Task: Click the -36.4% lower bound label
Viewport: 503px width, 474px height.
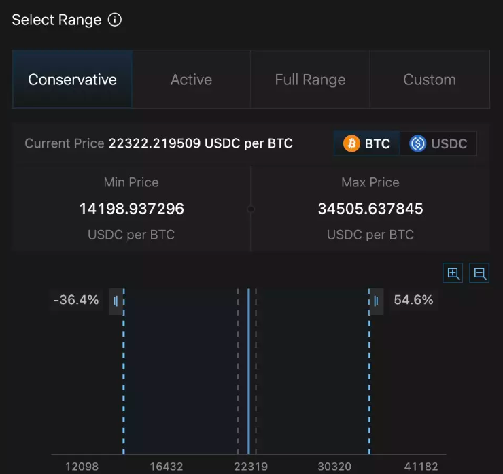Action: [x=76, y=300]
